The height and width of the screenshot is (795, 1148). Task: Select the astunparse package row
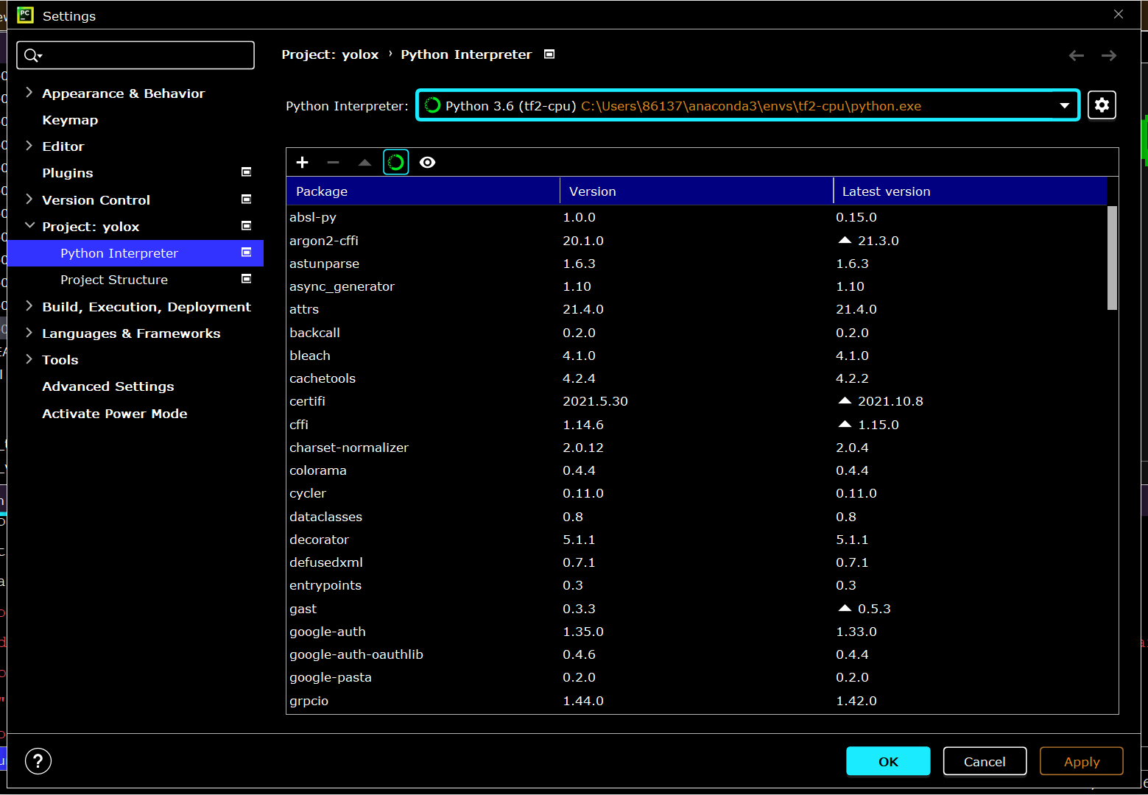(697, 264)
